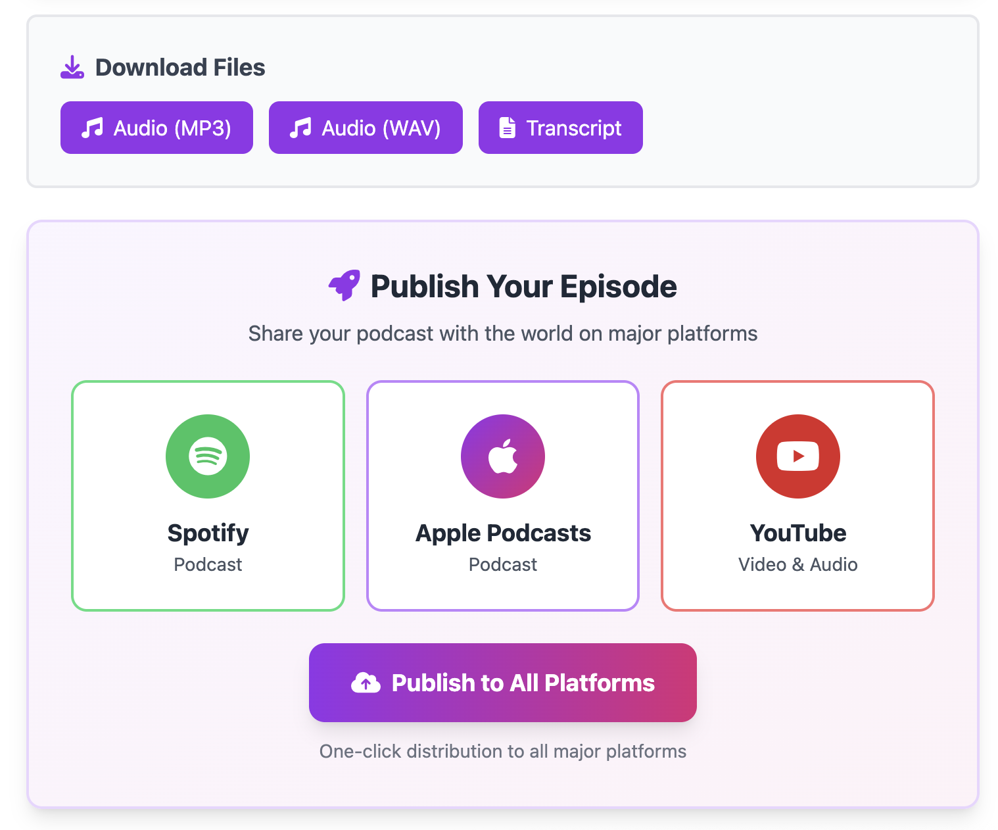Click the rocket icon beside Publish Your Episode

[345, 285]
